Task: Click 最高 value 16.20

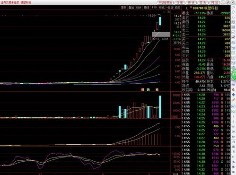Action: click(x=226, y=64)
